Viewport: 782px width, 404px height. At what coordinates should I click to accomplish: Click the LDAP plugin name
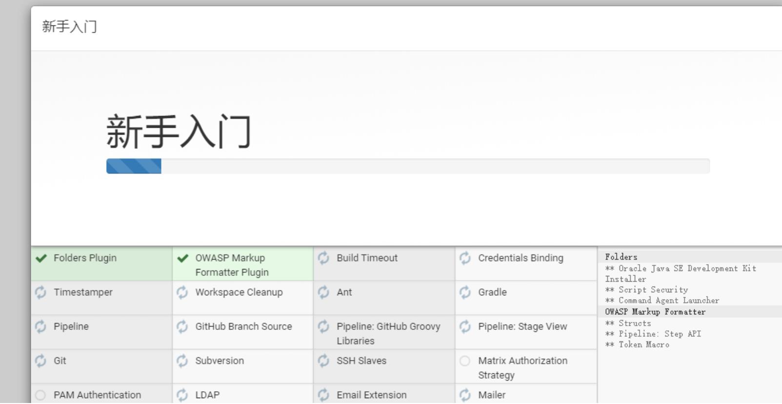click(207, 395)
